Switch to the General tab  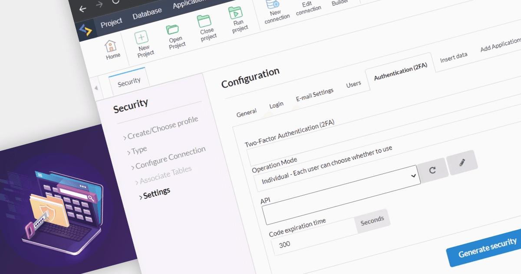(x=246, y=113)
